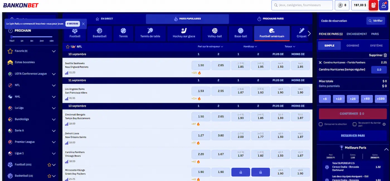Expand the Favoris (0) section
The width and height of the screenshot is (390, 181).
tap(54, 51)
